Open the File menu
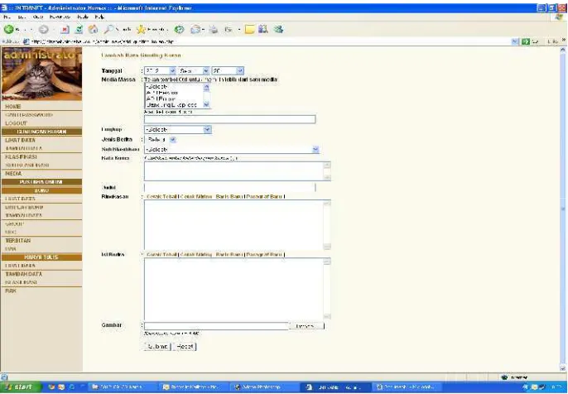Image resolution: width=568 pixels, height=394 pixels. tap(7, 17)
